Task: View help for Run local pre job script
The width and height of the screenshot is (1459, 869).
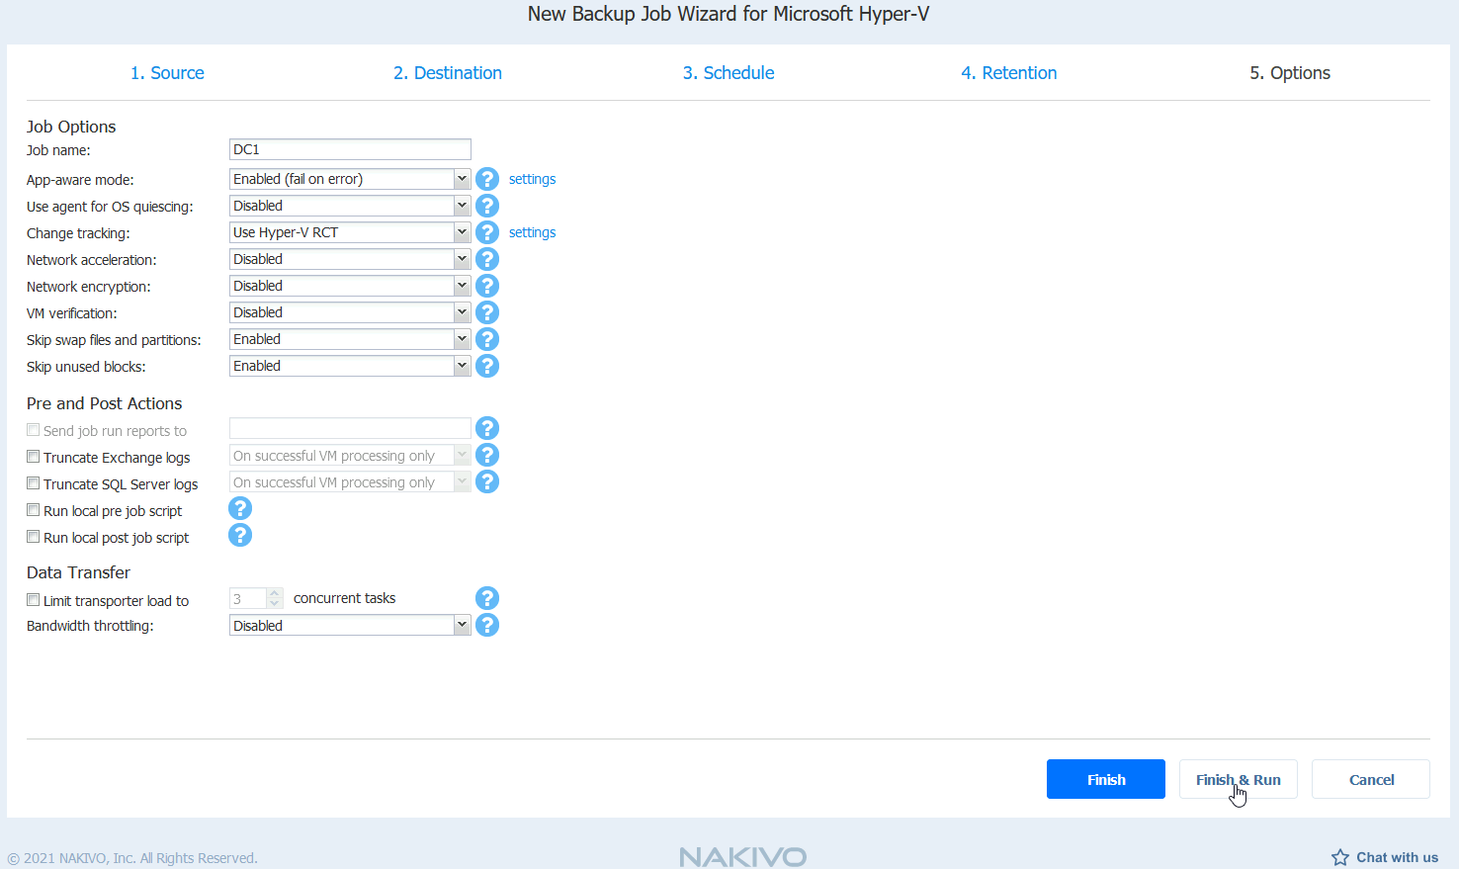Action: pyautogui.click(x=240, y=508)
